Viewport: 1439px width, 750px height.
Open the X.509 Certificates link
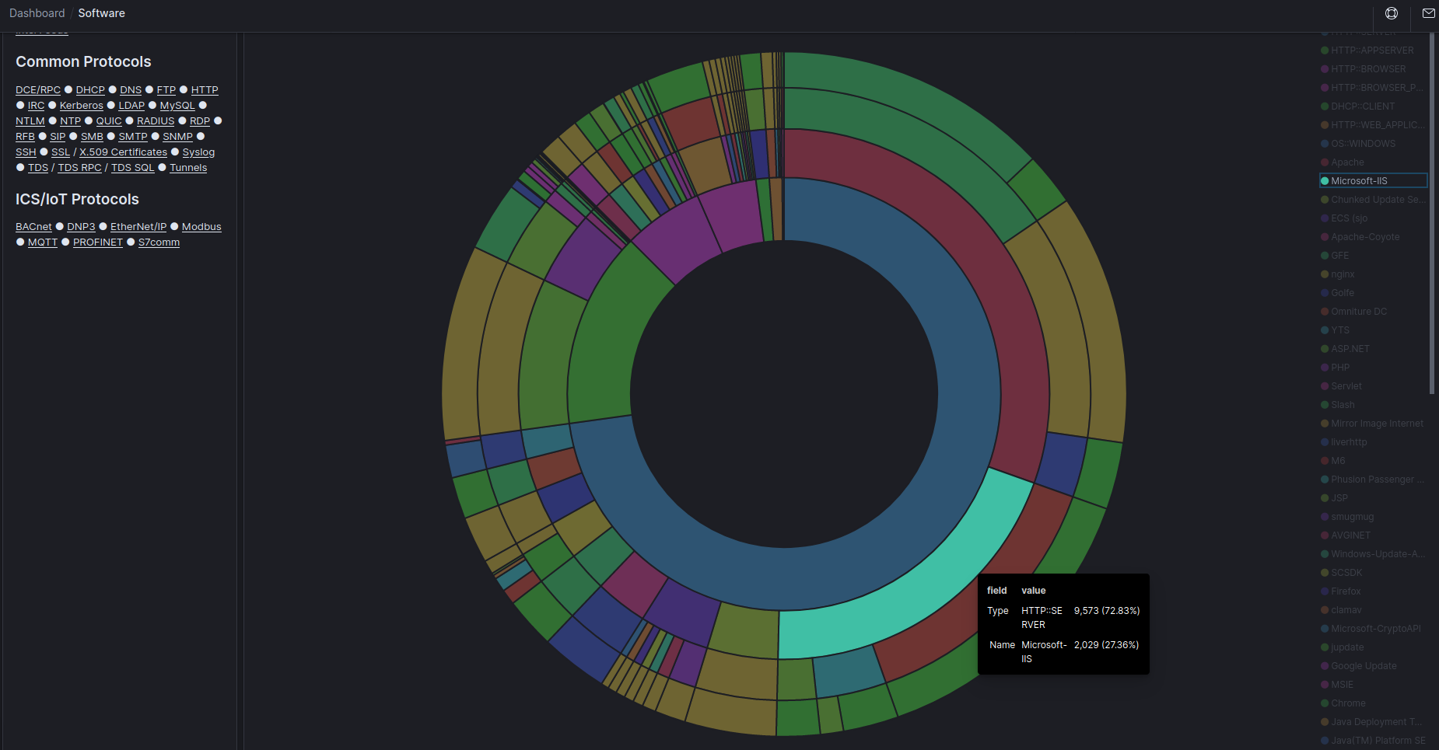pyautogui.click(x=123, y=152)
